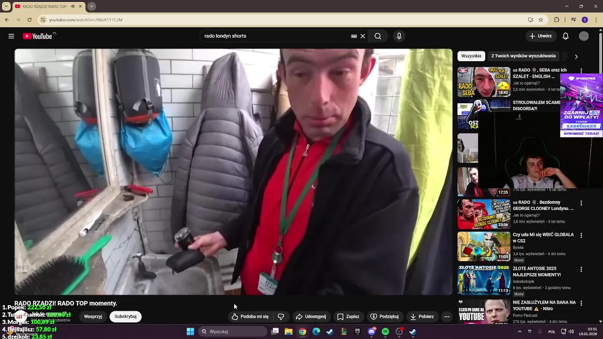The image size is (603, 339).
Task: Open the account avatar menu on YouTube
Action: 584,36
